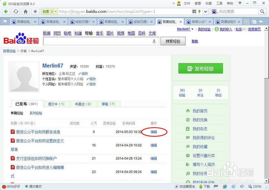The width and height of the screenshot is (269, 190).
Task: Open the 我的收入 link
Action: coord(226,29)
